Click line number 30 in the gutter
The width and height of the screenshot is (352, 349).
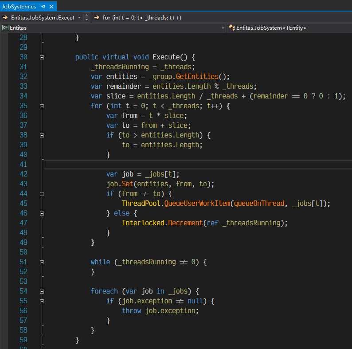pyautogui.click(x=23, y=57)
